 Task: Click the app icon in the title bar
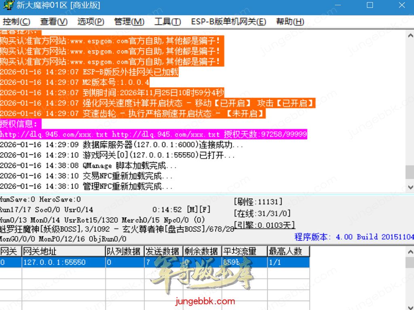(8, 6)
